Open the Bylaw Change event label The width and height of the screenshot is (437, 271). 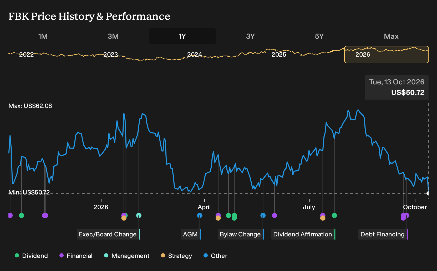click(241, 234)
